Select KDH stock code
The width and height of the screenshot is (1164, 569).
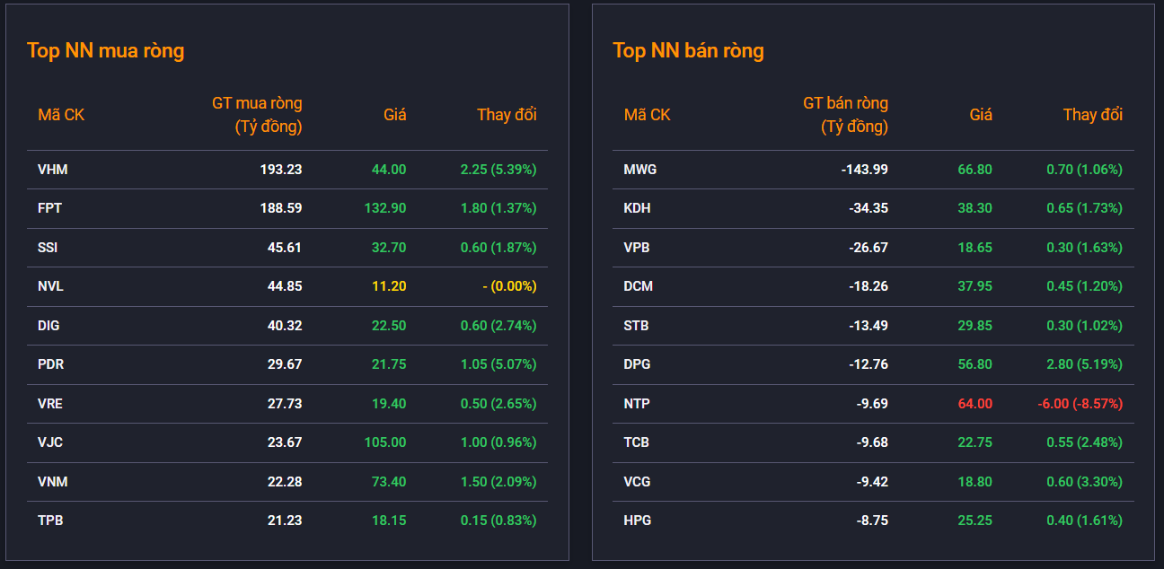[638, 208]
